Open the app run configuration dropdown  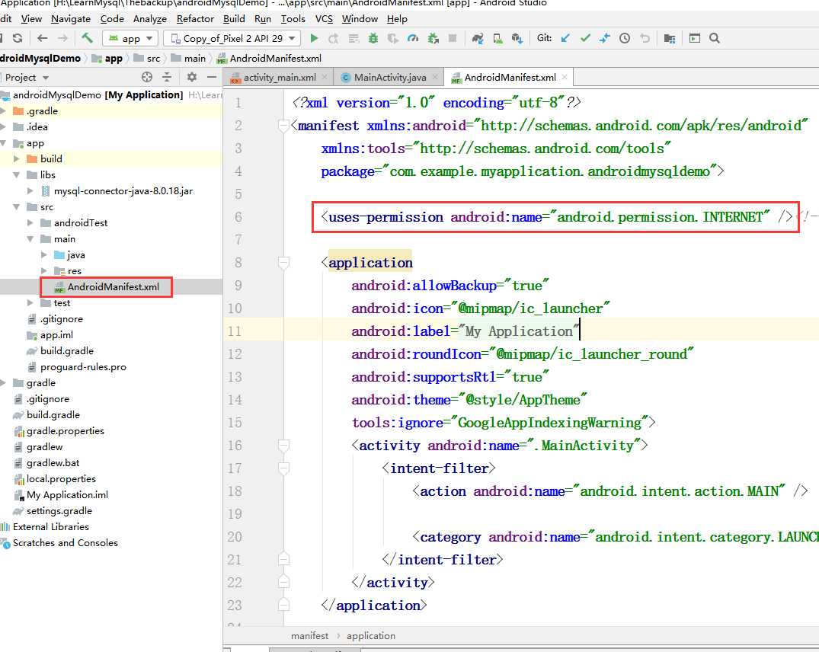point(130,38)
